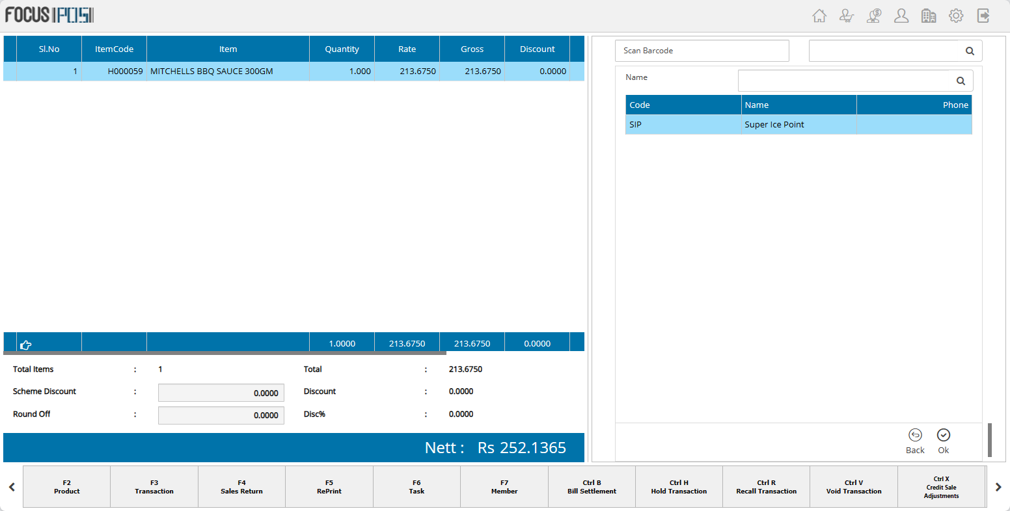Click the company buildings icon

(x=929, y=16)
